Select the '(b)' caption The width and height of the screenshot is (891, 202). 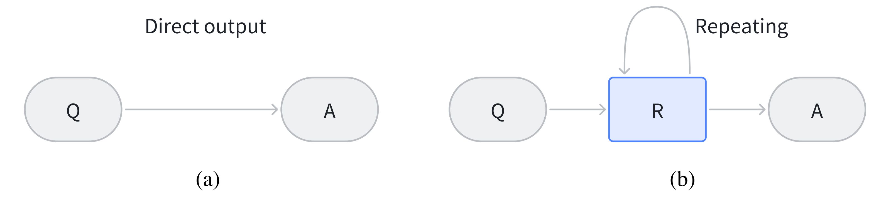point(682,180)
